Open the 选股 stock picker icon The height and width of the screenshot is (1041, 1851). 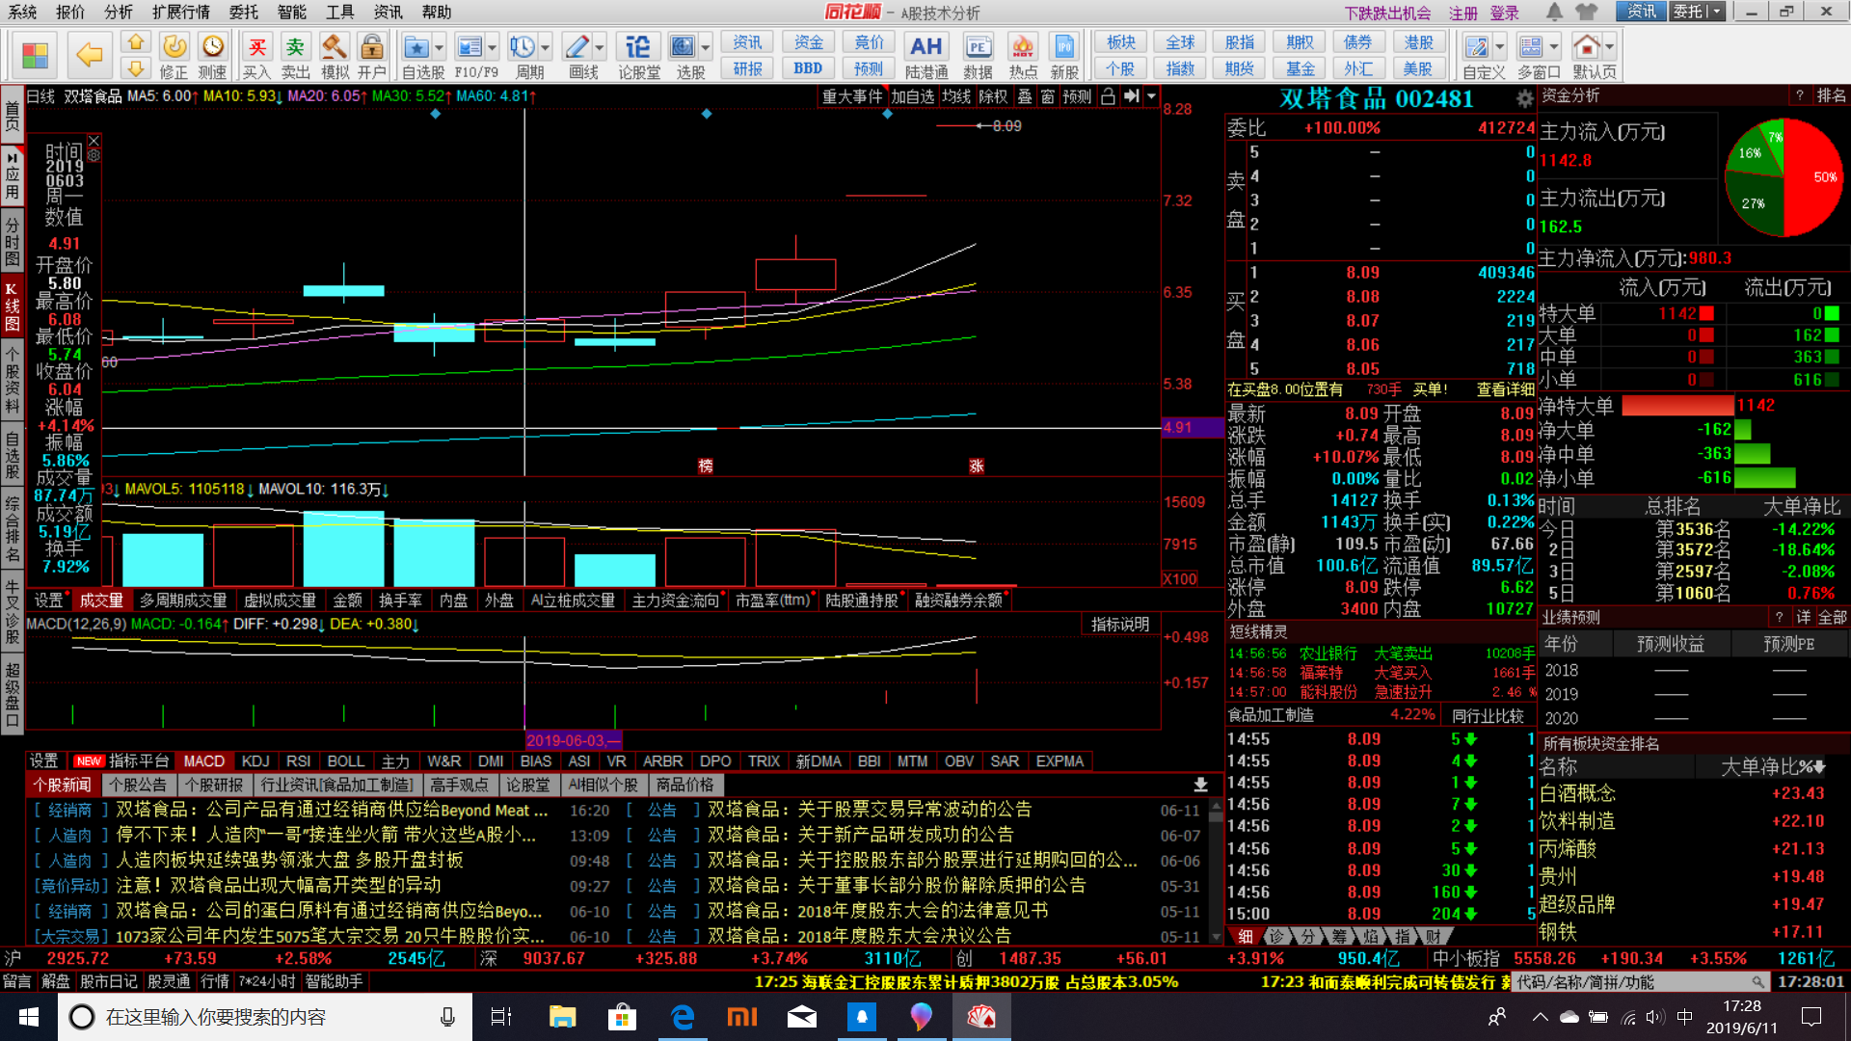(x=684, y=55)
